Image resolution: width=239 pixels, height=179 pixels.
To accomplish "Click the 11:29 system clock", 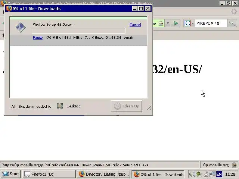I will [x=230, y=174].
